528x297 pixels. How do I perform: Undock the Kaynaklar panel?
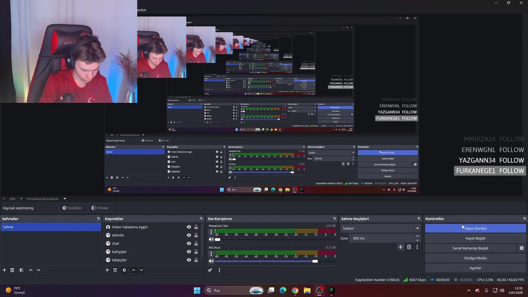coord(201,219)
